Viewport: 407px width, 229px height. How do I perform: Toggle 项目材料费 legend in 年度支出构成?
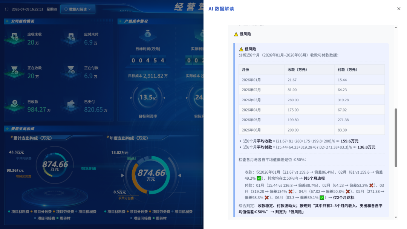pos(115,212)
